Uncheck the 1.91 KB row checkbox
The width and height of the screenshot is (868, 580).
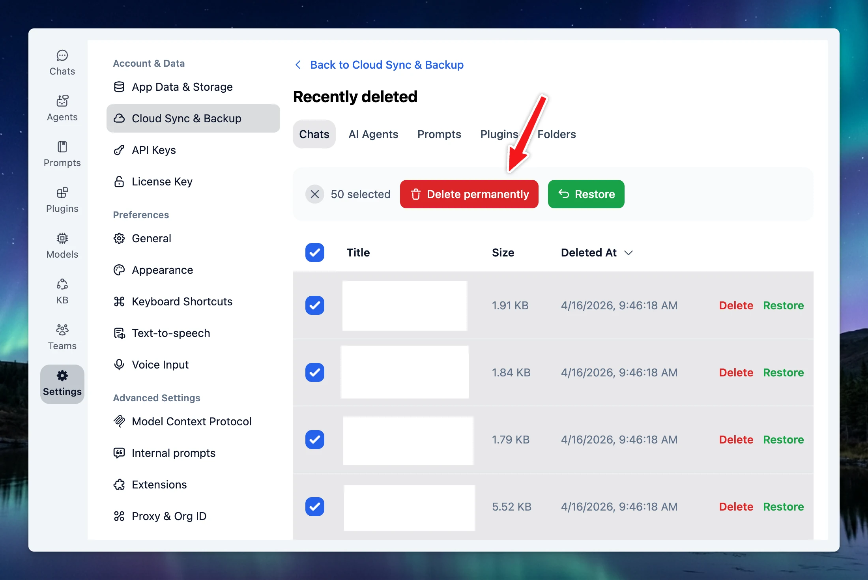315,305
